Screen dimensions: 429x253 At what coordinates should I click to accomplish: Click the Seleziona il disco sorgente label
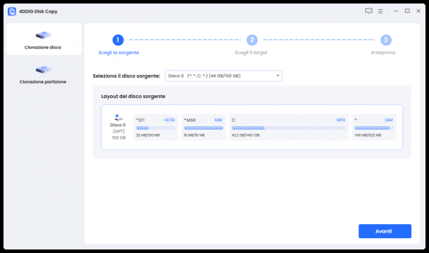tap(126, 76)
